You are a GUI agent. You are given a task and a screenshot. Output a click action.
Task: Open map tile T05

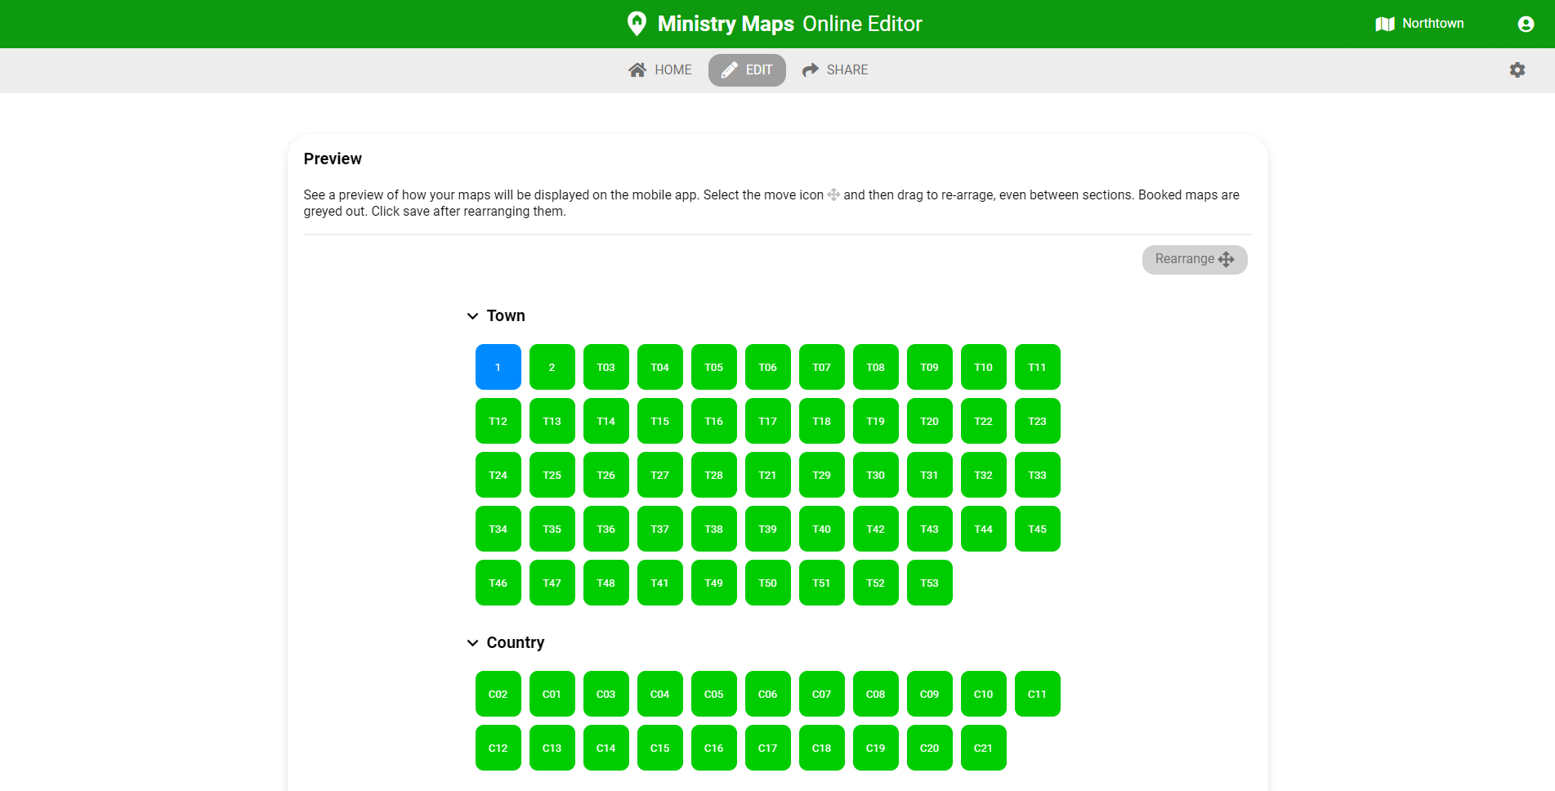tap(714, 367)
